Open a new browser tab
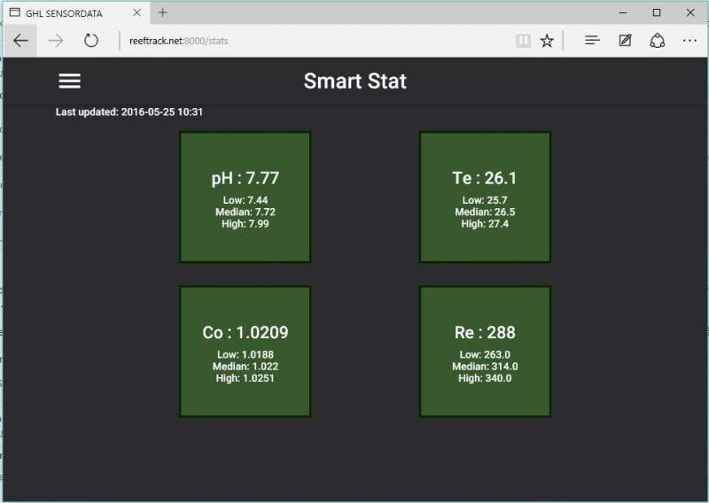This screenshot has height=503, width=709. (163, 12)
